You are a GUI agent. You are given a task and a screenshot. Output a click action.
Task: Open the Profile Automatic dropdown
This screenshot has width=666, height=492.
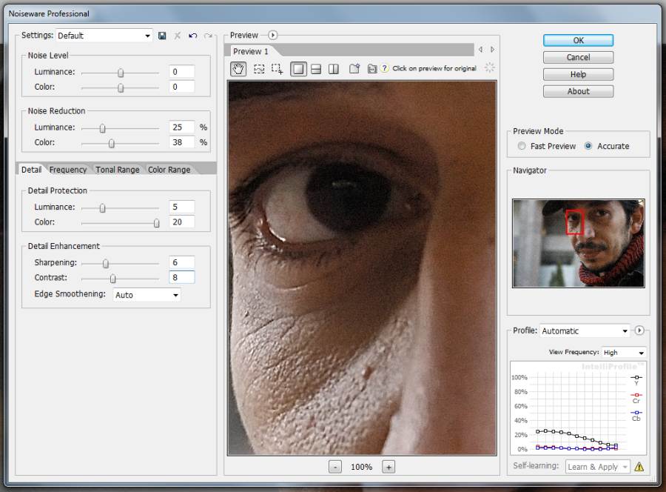[x=584, y=330]
